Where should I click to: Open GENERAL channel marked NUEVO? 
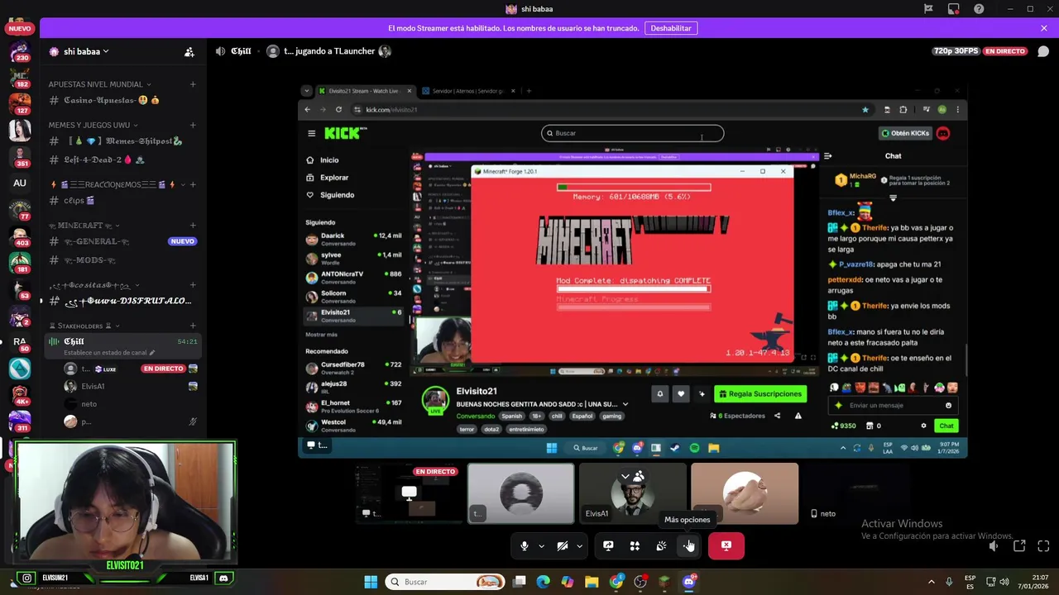click(x=121, y=241)
